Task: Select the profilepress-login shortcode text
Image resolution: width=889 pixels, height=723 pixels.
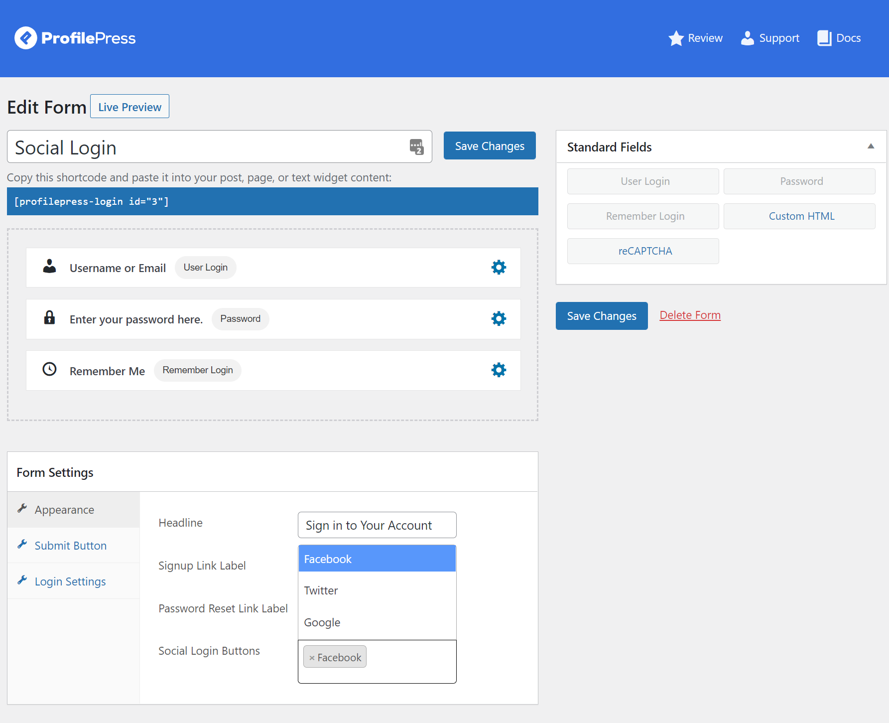Action: point(92,202)
